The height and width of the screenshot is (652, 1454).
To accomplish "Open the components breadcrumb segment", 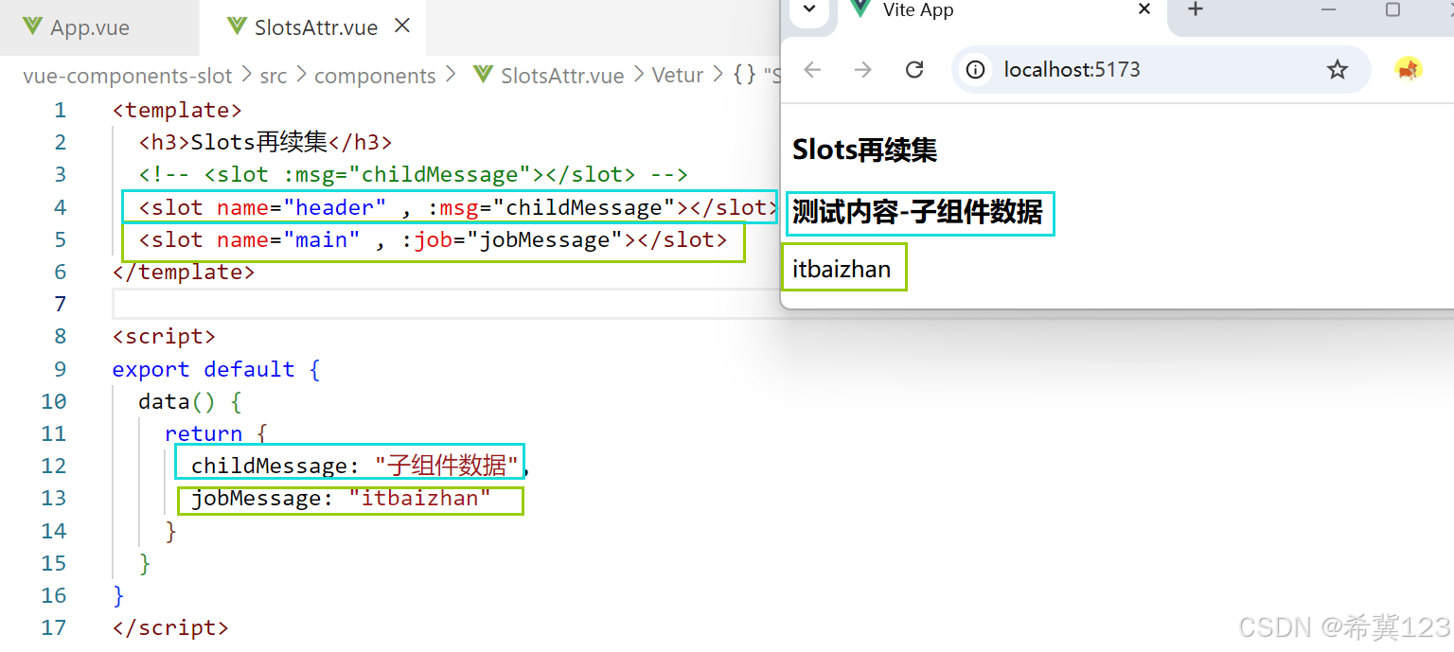I will click(375, 76).
